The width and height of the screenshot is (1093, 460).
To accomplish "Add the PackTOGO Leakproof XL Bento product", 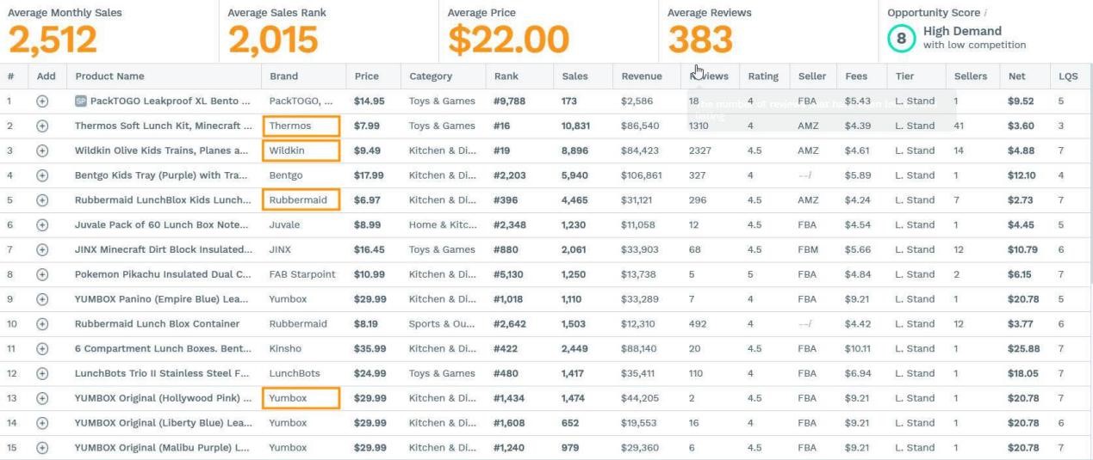I will tap(42, 101).
